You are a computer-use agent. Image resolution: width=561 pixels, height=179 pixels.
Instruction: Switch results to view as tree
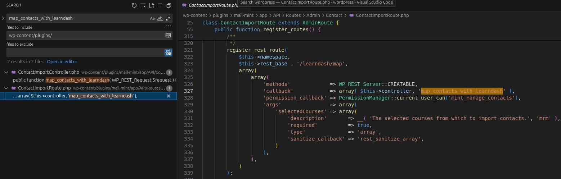point(160,5)
